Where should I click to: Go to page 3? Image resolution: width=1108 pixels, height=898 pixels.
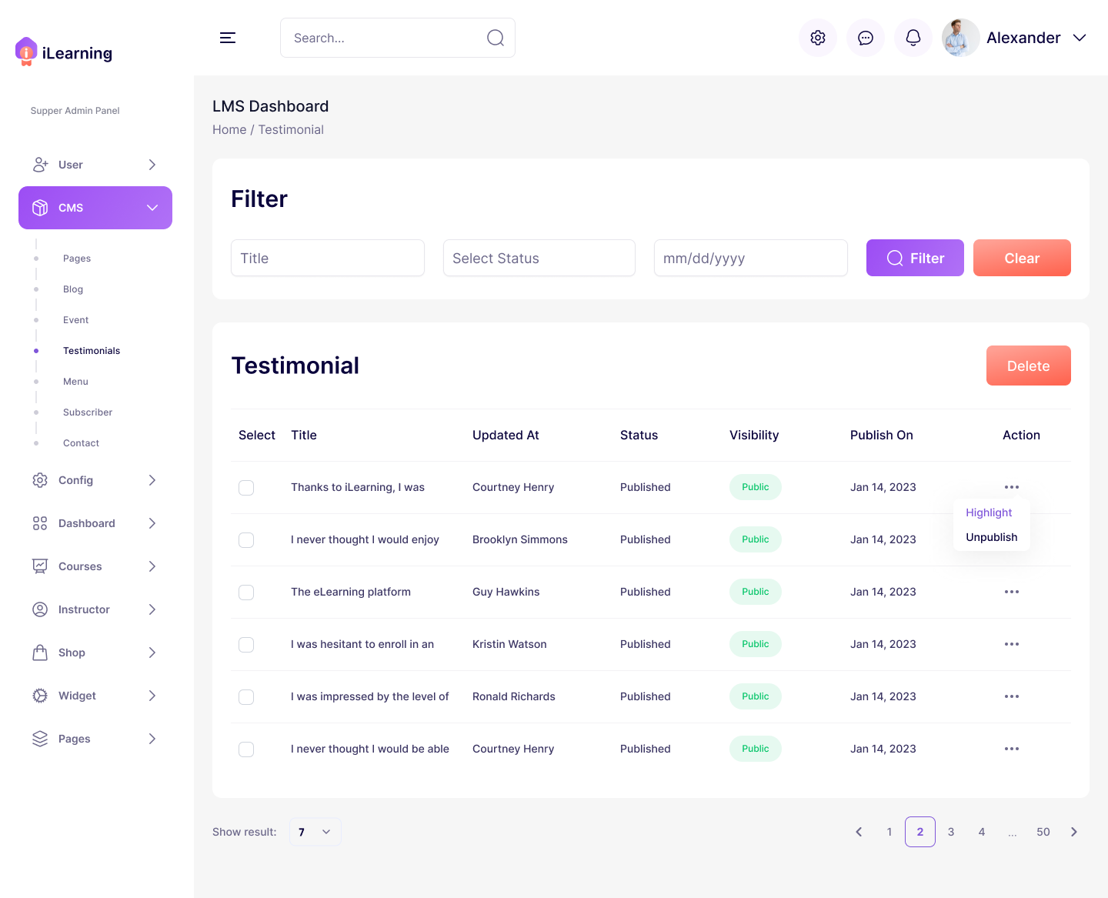click(951, 832)
